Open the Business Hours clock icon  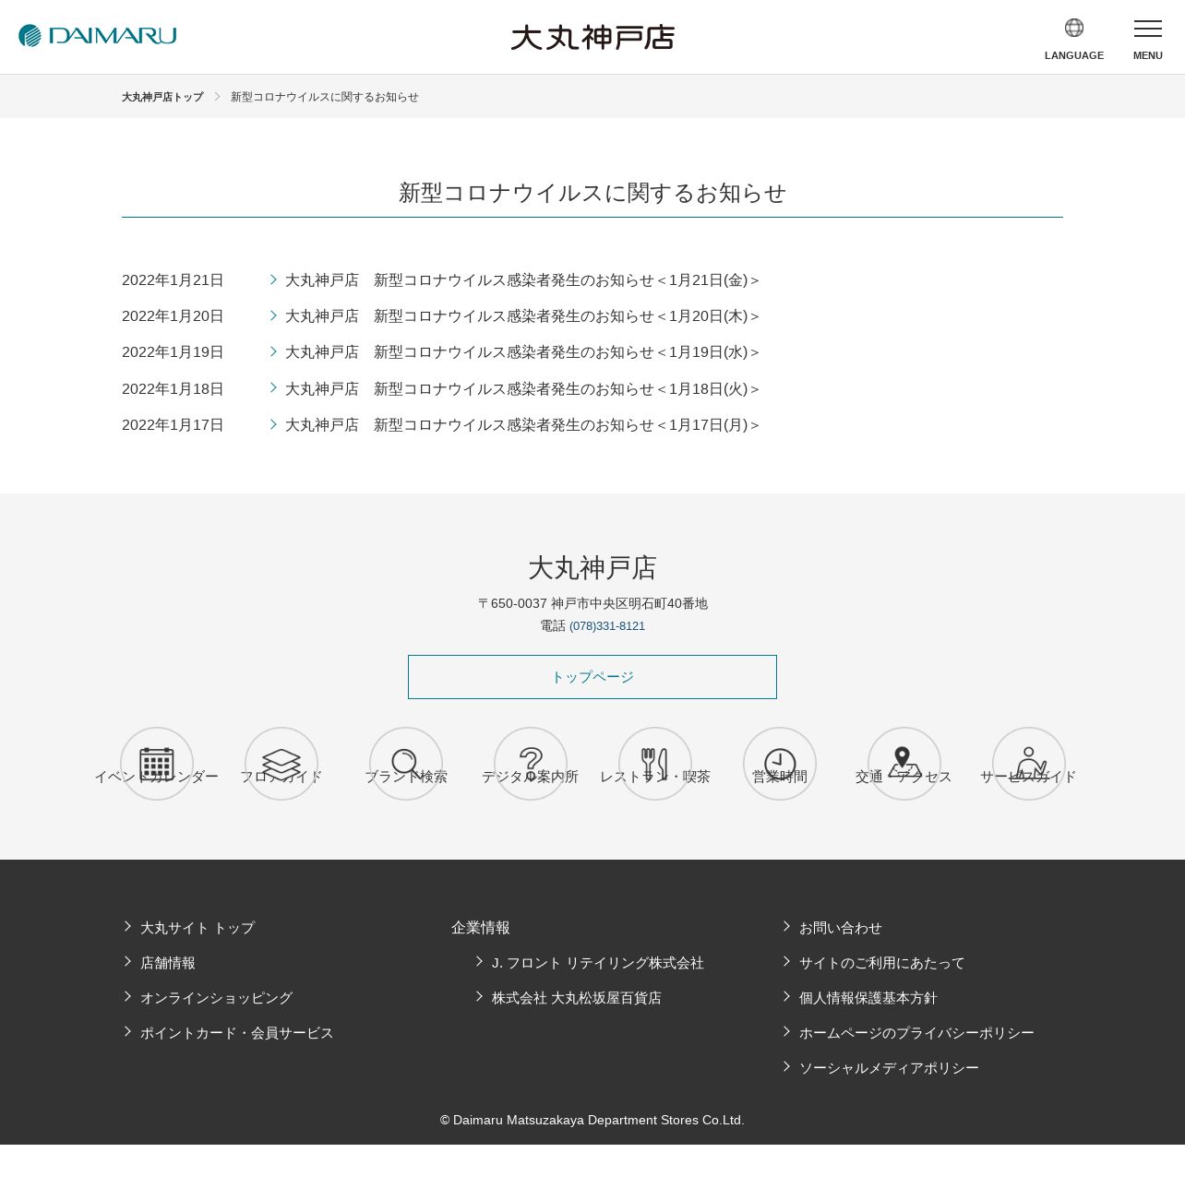click(x=780, y=764)
